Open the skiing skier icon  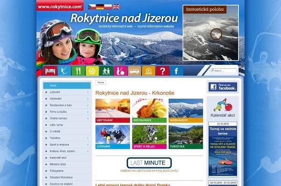[64, 71]
